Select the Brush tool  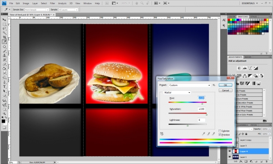pos(4,51)
